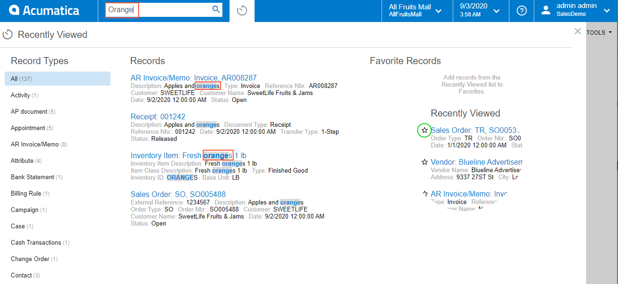The image size is (618, 284).
Task: Click the admin user avatar icon
Action: [545, 11]
